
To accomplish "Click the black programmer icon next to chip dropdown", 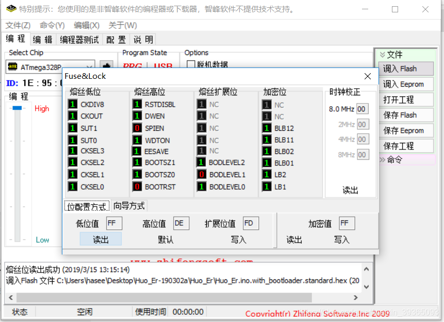I will [107, 66].
